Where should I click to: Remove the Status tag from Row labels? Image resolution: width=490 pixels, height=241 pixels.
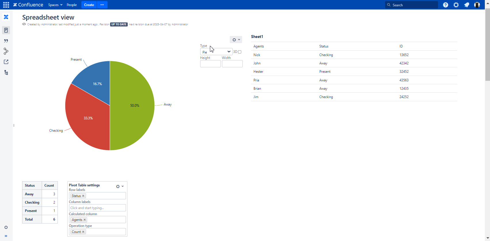[x=83, y=196]
